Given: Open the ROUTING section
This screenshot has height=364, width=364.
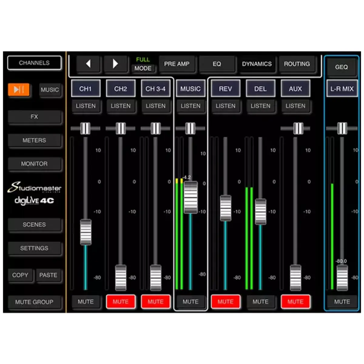Looking at the screenshot, I should click(297, 64).
